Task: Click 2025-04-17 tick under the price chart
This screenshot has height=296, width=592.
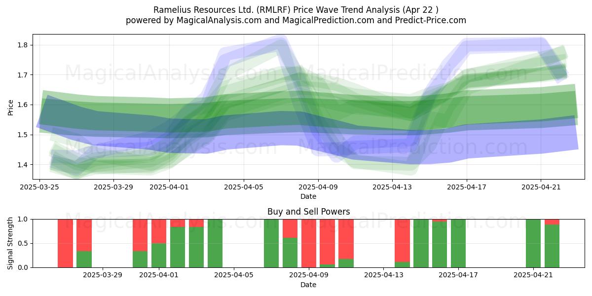Action: point(467,187)
